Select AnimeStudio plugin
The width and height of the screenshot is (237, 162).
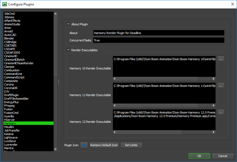point(28,24)
